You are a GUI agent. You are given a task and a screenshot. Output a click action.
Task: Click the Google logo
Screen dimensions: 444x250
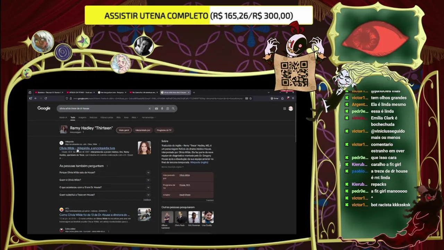44,108
